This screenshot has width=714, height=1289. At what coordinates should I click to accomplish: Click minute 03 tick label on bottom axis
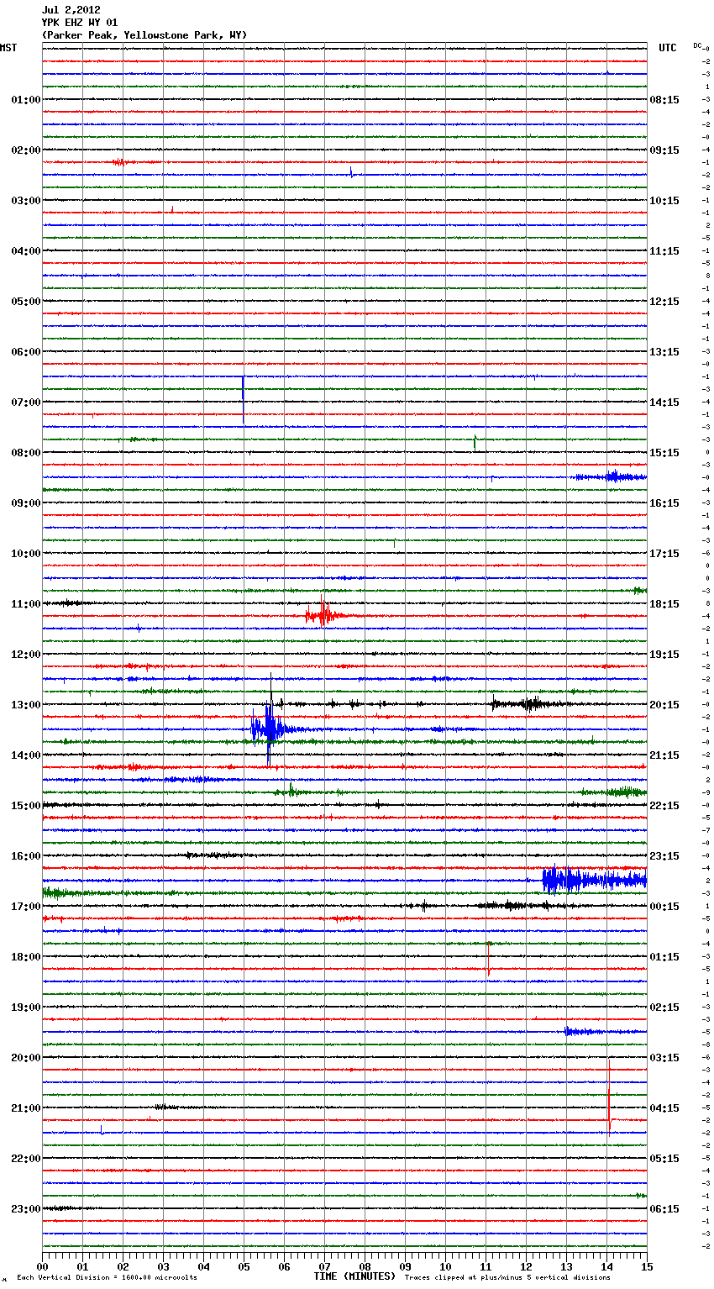(163, 1266)
